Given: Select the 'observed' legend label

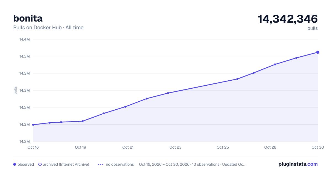Looking at the screenshot, I should (26, 164).
